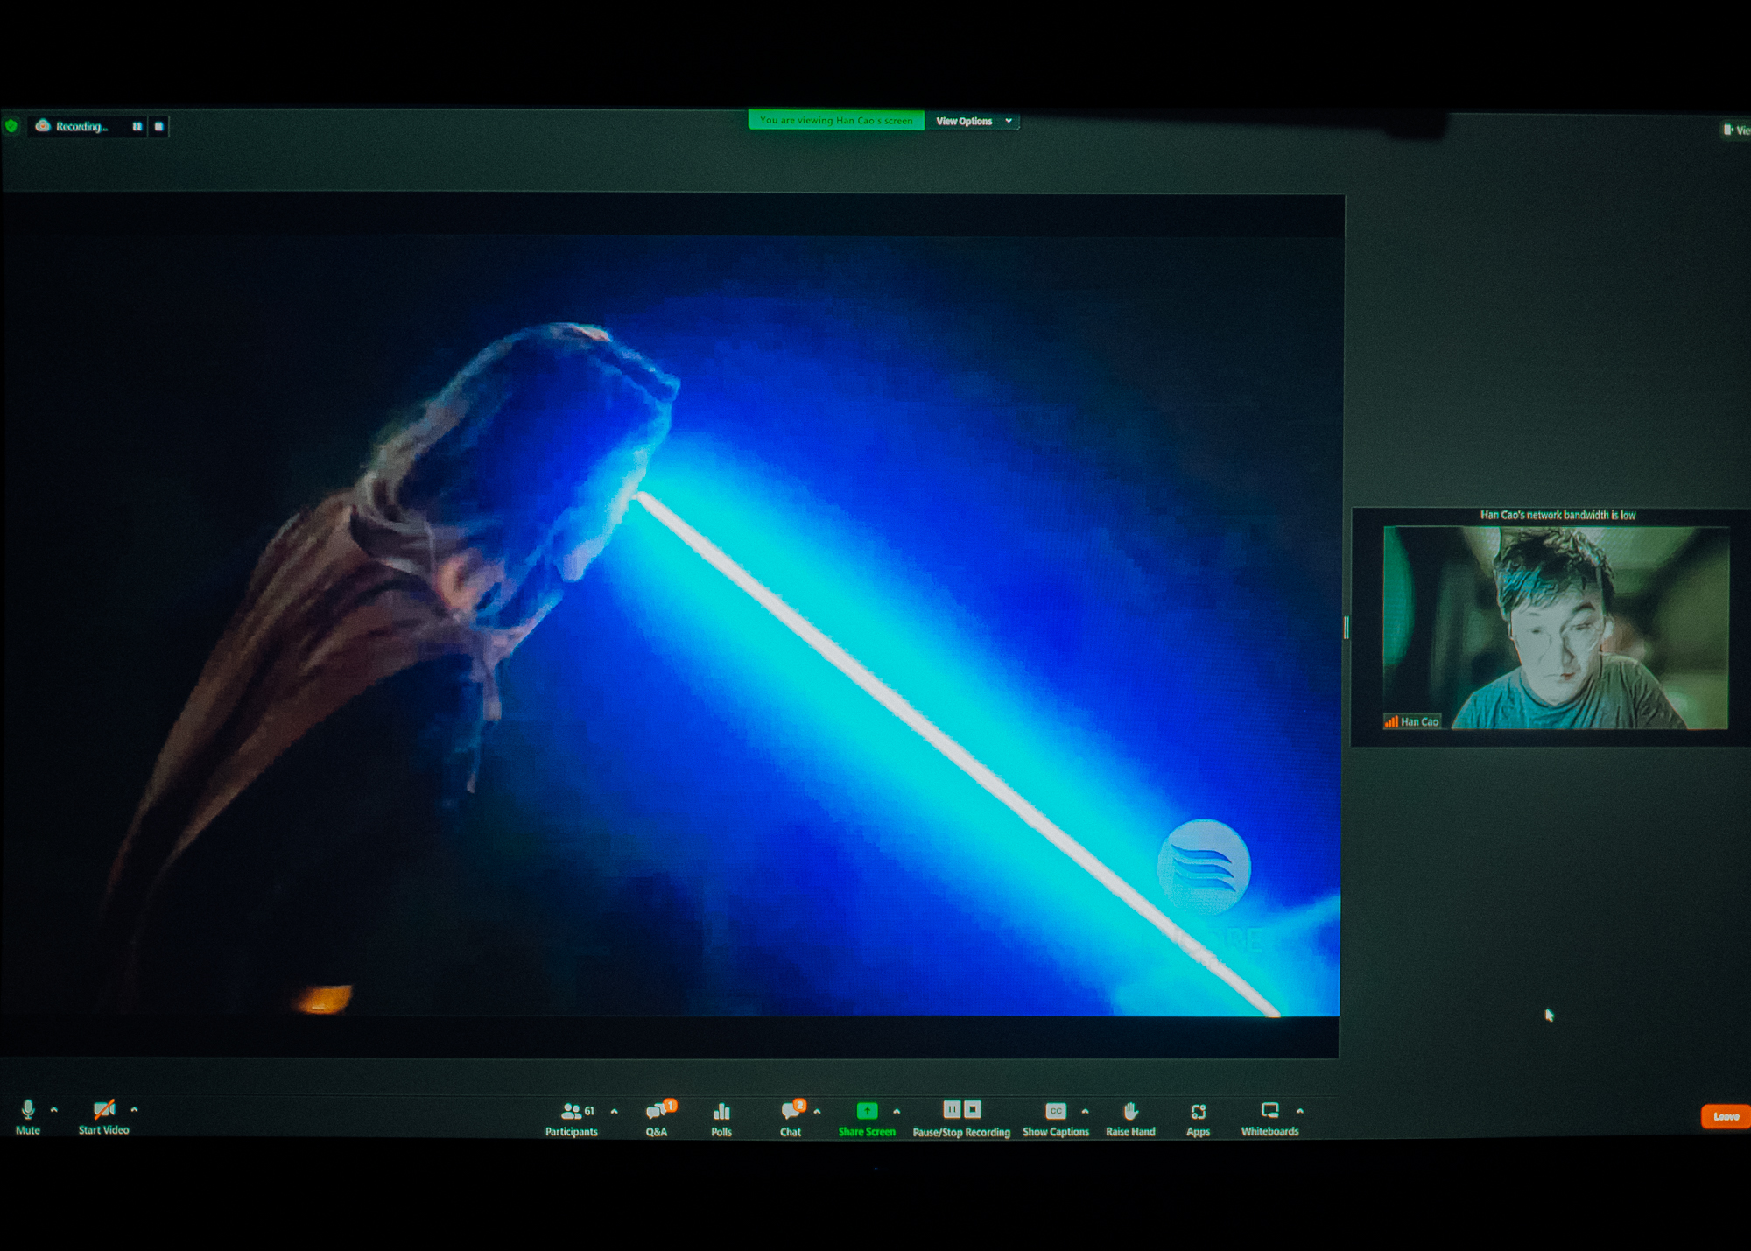The image size is (1751, 1251).
Task: Expand video options next to Start Video
Action: click(134, 1109)
